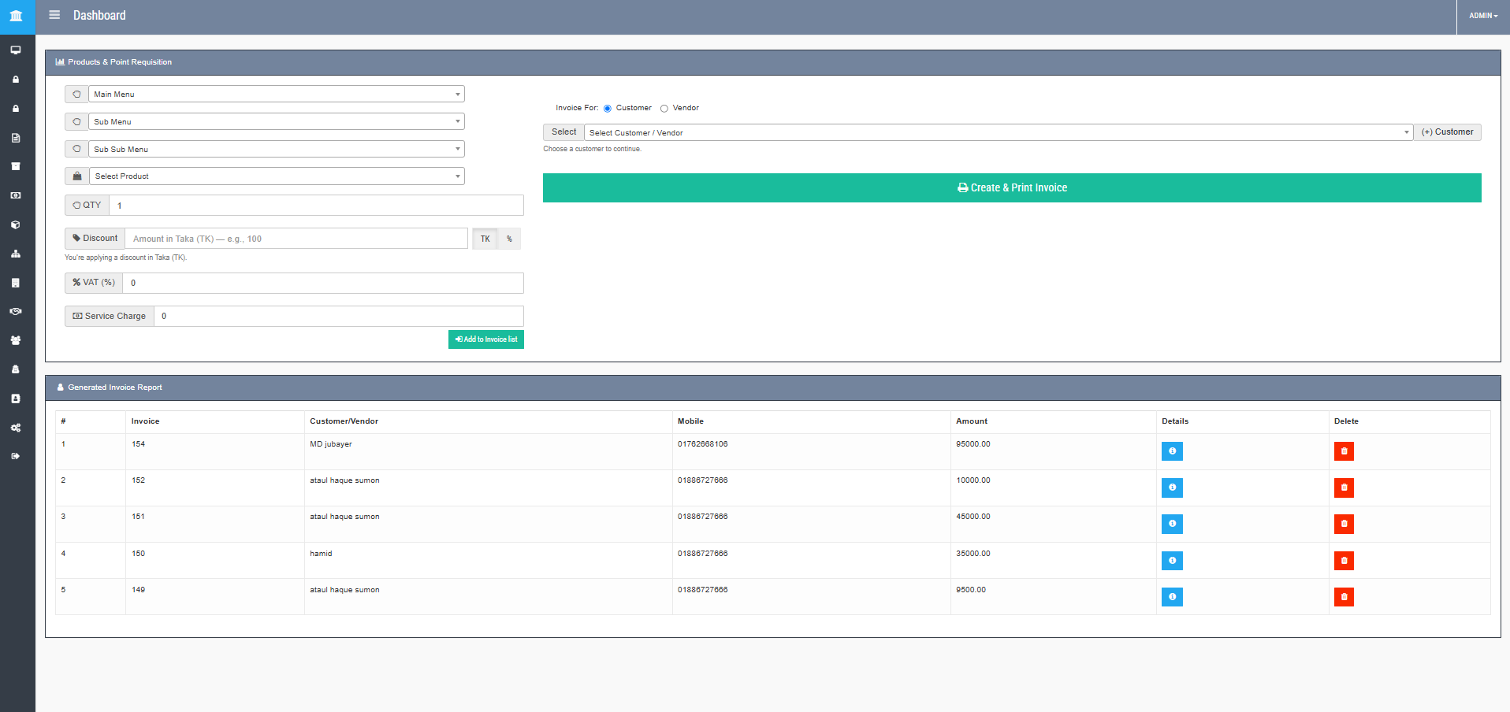Open the ADMIN user menu
Image resolution: width=1510 pixels, height=712 pixels.
[x=1482, y=16]
